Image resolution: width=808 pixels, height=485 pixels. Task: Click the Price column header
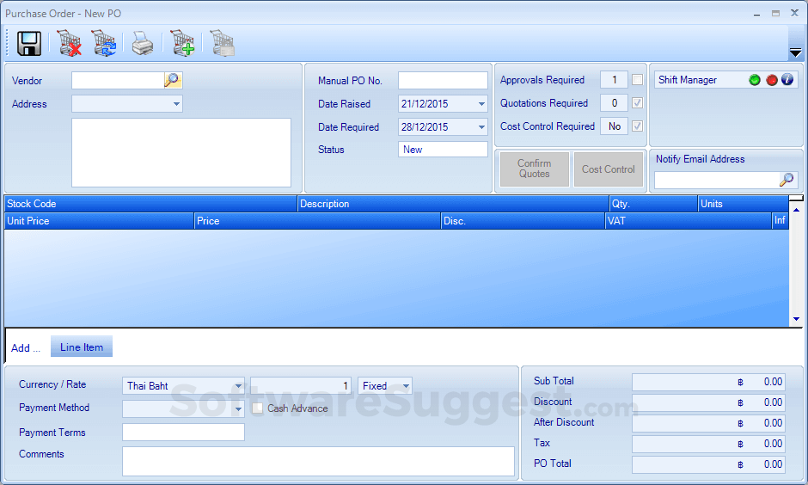pos(317,221)
